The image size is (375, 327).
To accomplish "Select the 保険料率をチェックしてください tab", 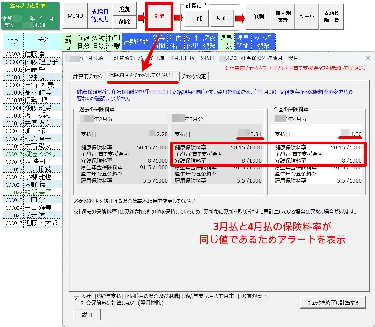I will pyautogui.click(x=142, y=76).
